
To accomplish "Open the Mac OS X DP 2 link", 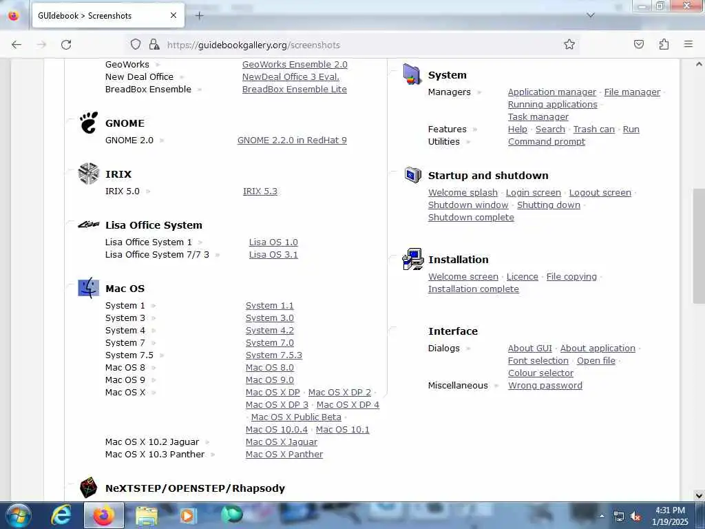I will coord(339,392).
